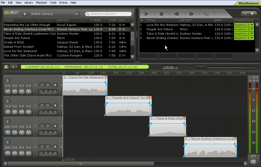Click the Stop button in transport bar
Screen dimensions: 261x167
pyautogui.click(x=161, y=14)
